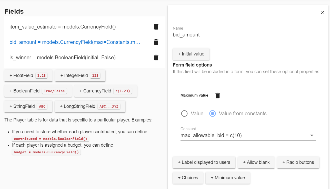Add a LongStringField

coord(90,106)
